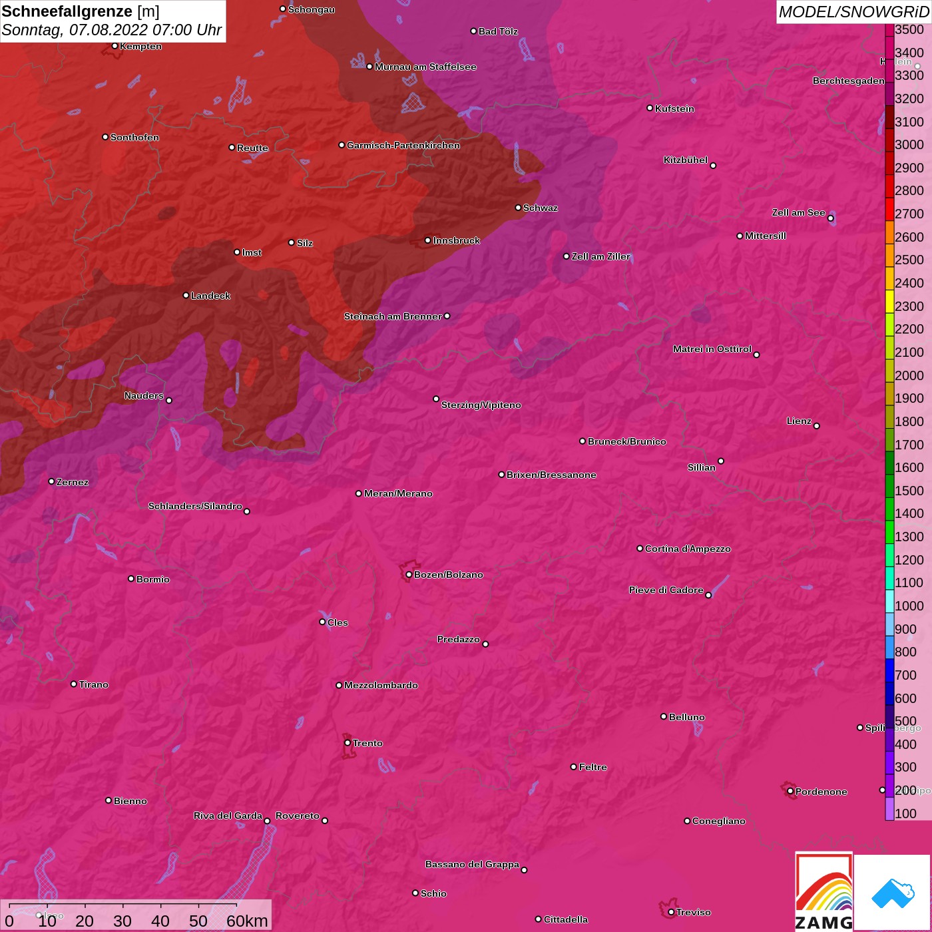Image resolution: width=932 pixels, height=932 pixels.
Task: Click the 30 mark on scale bar
Action: 122,921
